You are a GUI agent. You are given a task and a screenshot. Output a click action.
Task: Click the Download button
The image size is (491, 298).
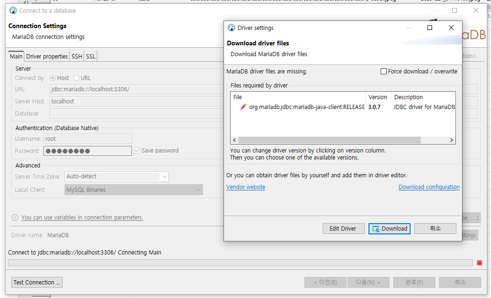click(390, 229)
